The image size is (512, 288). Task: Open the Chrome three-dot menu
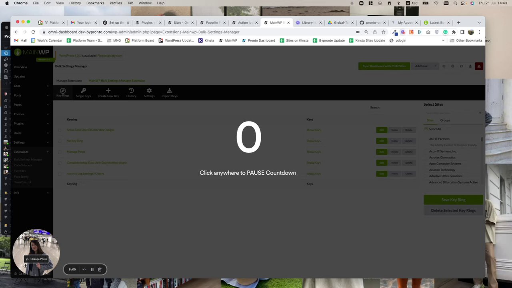point(479,32)
